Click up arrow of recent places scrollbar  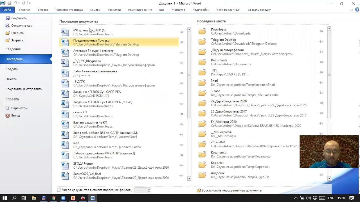coord(329,29)
